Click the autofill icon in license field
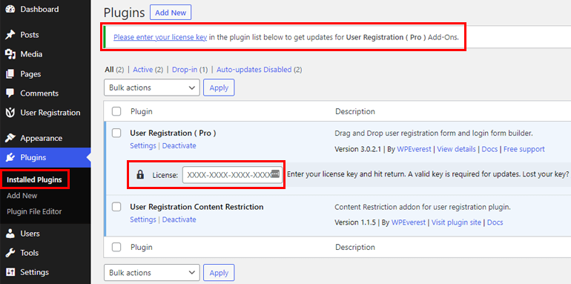571x284 pixels. tap(275, 174)
